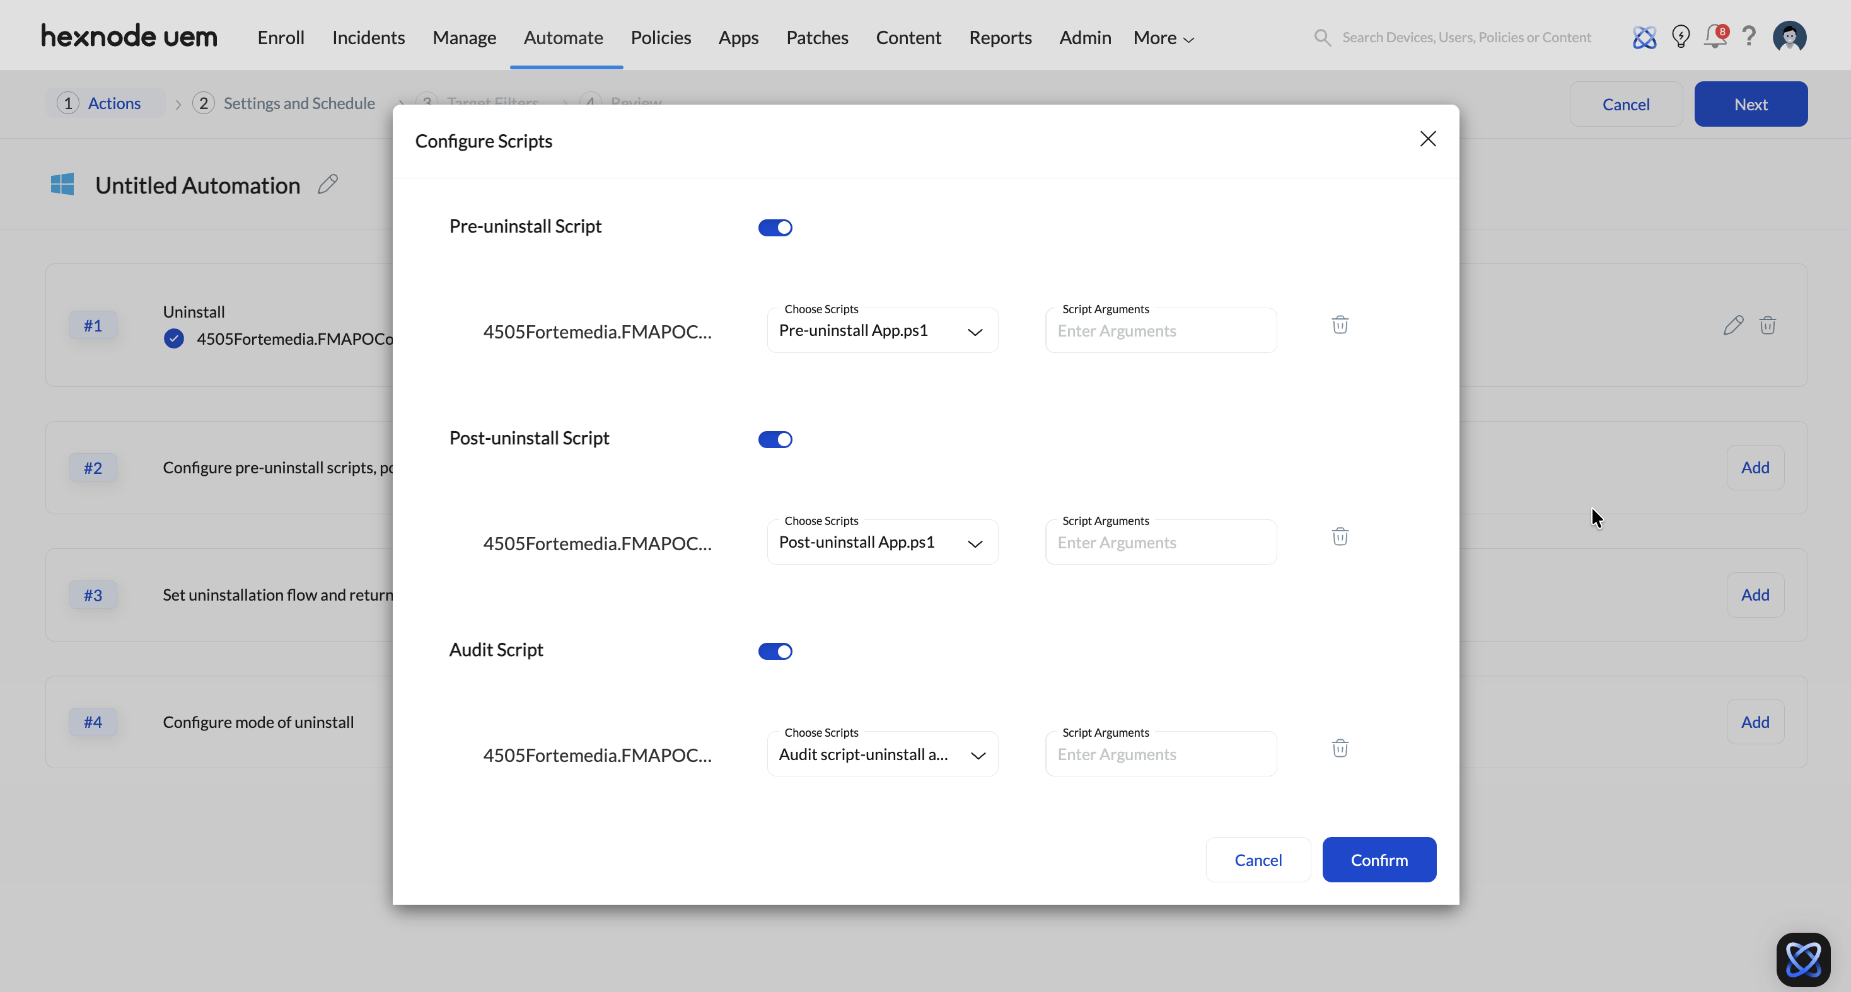
Task: Focus Pre-uninstall Script Arguments field
Action: pyautogui.click(x=1161, y=331)
